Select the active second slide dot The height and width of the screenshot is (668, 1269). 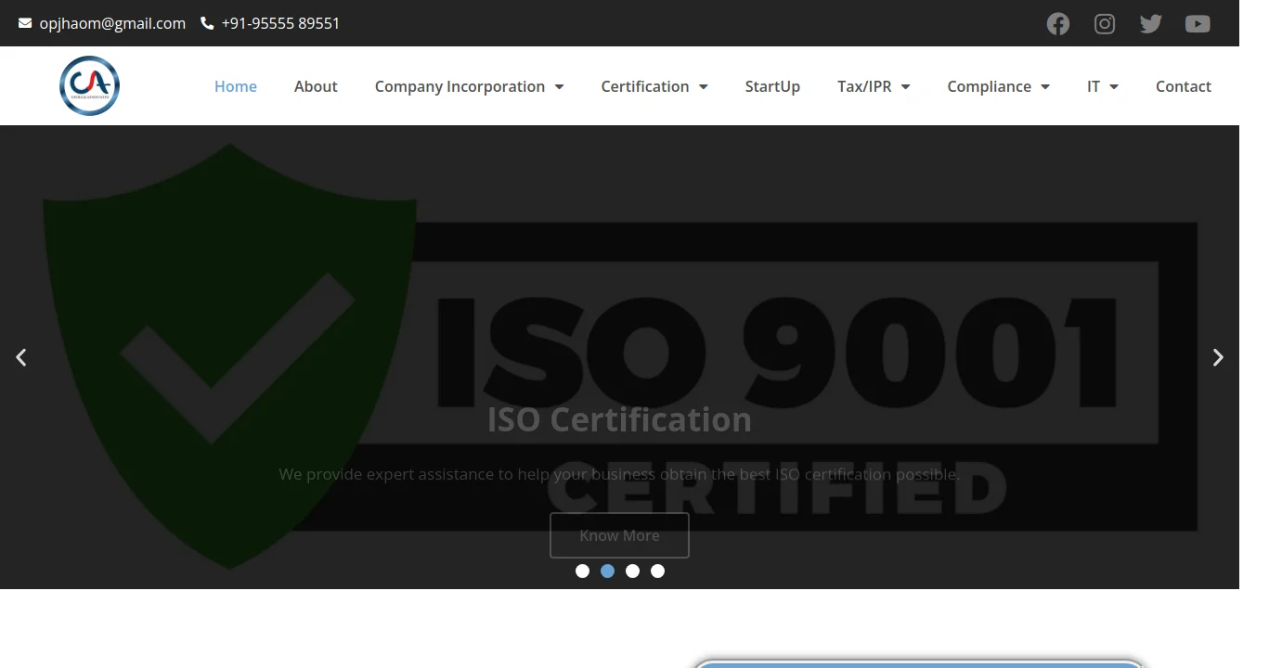coord(607,571)
